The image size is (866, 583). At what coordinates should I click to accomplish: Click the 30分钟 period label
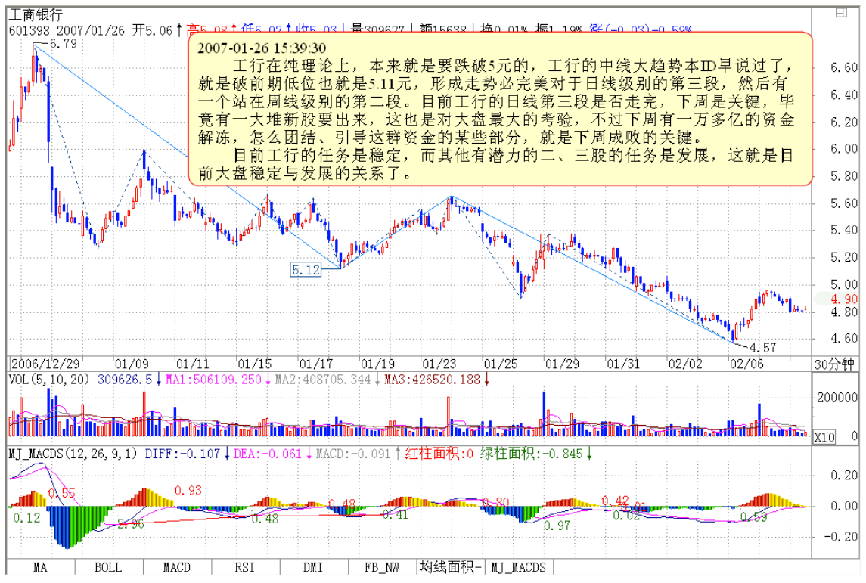click(834, 364)
